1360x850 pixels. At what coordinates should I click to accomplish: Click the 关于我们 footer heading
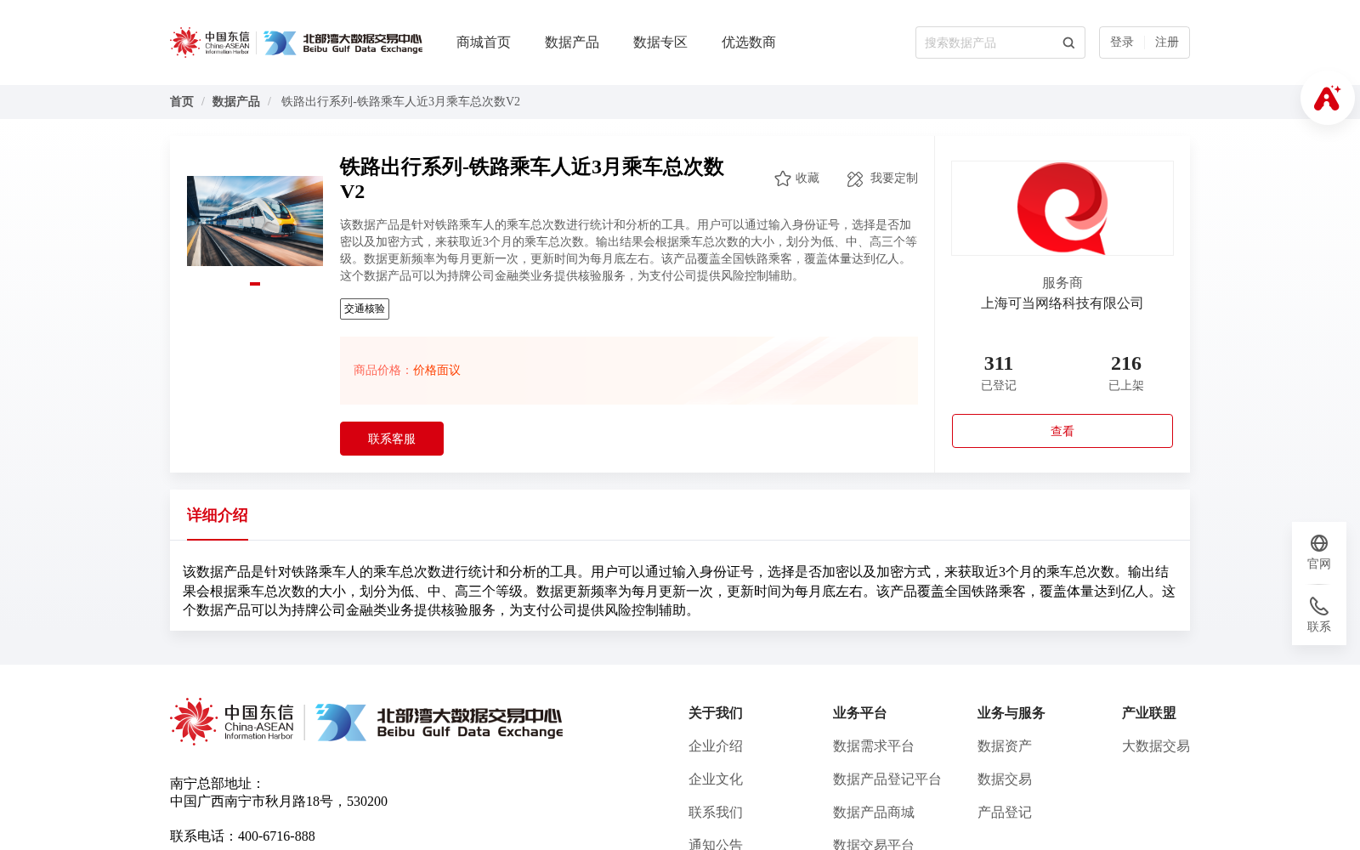click(716, 713)
